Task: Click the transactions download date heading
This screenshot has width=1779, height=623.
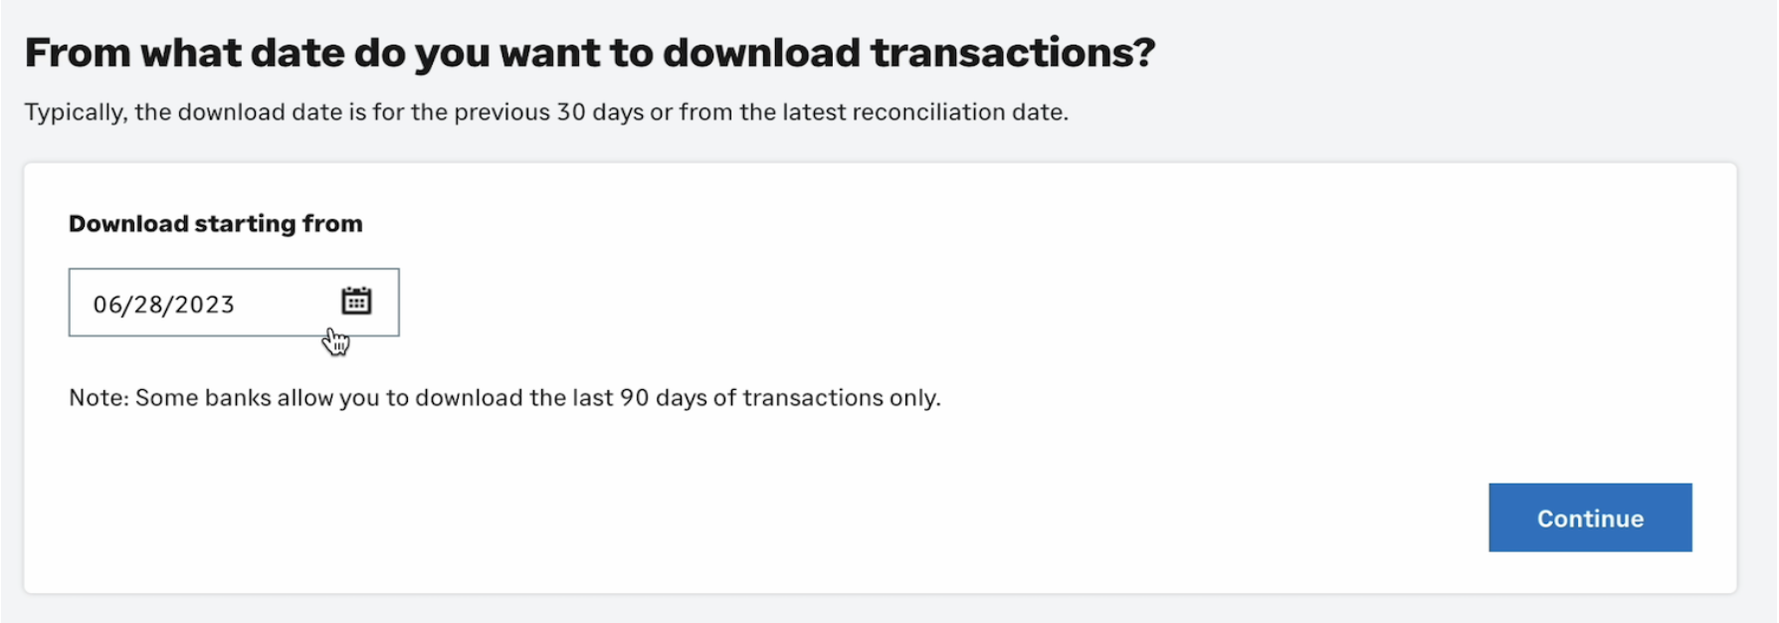Action: 590,53
